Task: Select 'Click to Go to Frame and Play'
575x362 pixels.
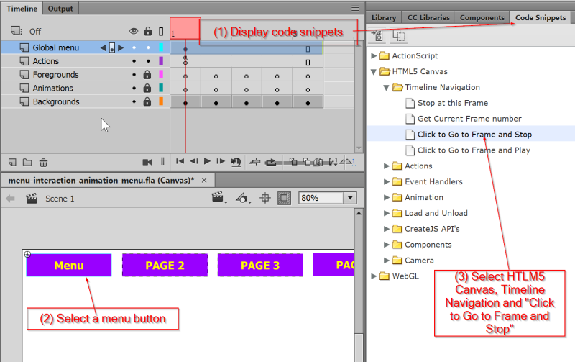Action: 474,150
